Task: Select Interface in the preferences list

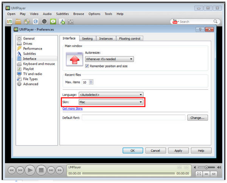Action: tap(37, 58)
